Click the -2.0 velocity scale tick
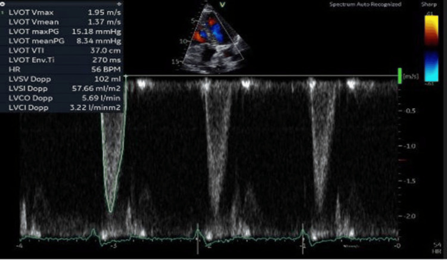 [x=408, y=216]
